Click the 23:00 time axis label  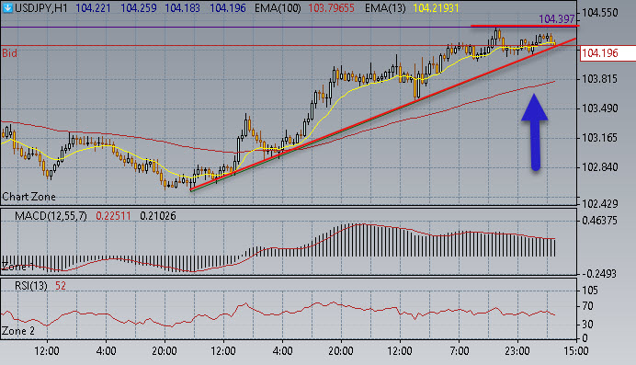tap(517, 351)
